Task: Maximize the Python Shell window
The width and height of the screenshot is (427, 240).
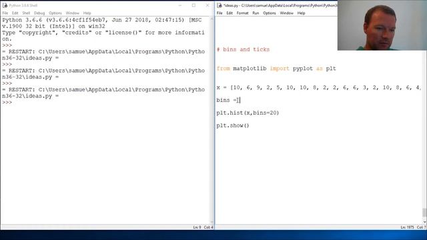Action: (193, 5)
